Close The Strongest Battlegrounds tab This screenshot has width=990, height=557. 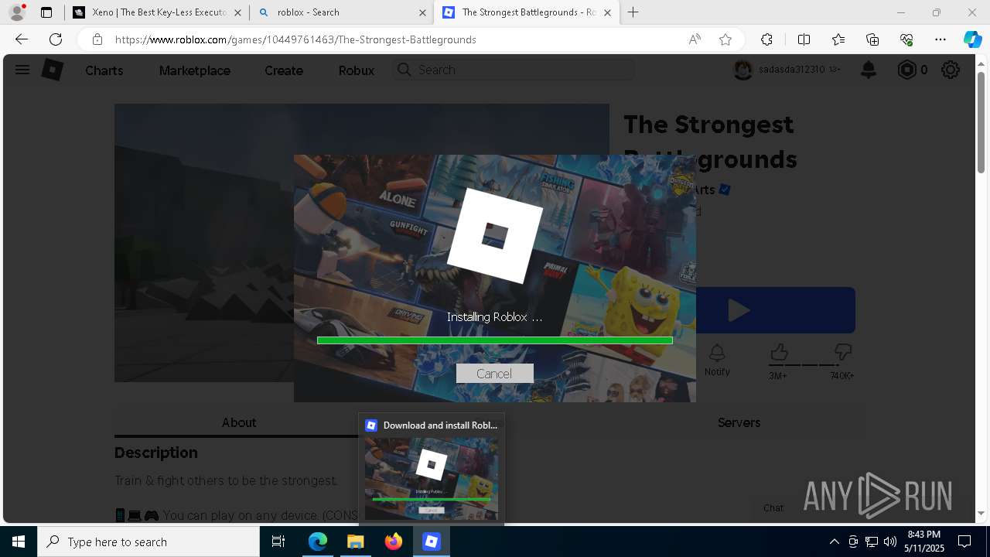pyautogui.click(x=607, y=12)
